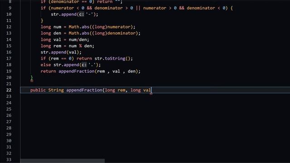Click the 'den' argument on line 19

coord(131,71)
